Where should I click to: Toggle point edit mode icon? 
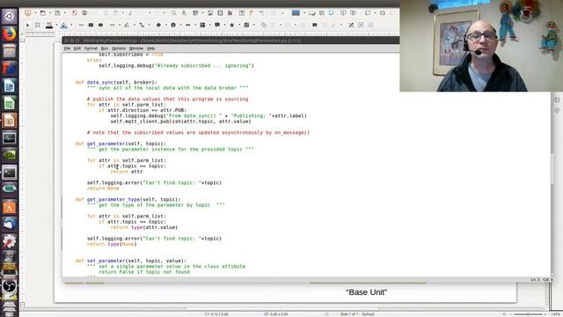pyautogui.click(x=351, y=26)
